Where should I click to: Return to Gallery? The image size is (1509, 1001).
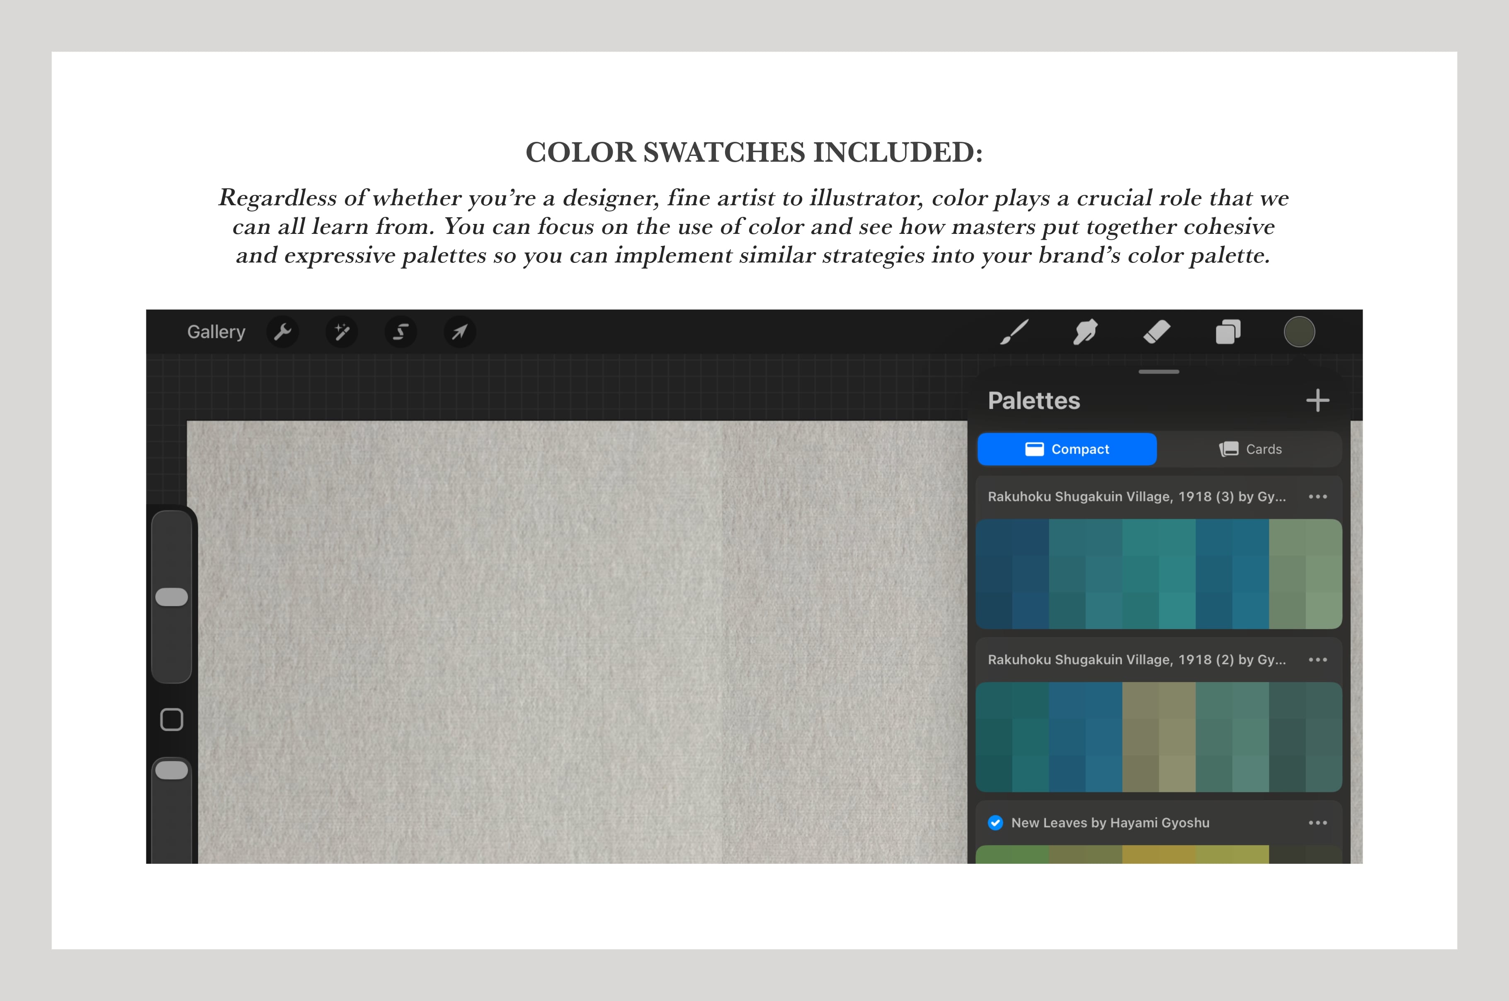[216, 332]
